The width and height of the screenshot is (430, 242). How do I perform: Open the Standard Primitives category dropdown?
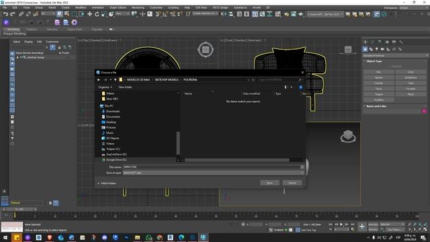pyautogui.click(x=395, y=56)
